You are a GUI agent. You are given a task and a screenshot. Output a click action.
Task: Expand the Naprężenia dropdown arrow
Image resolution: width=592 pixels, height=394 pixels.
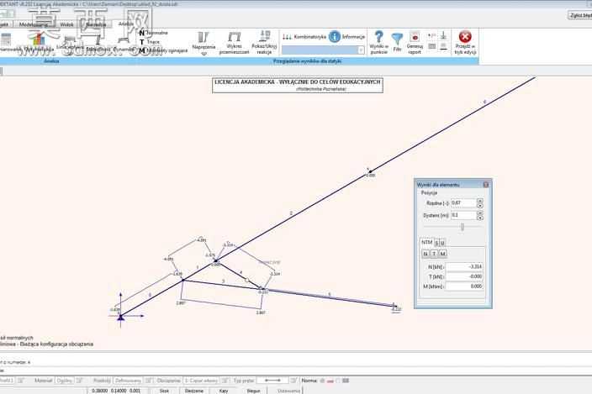(x=203, y=54)
